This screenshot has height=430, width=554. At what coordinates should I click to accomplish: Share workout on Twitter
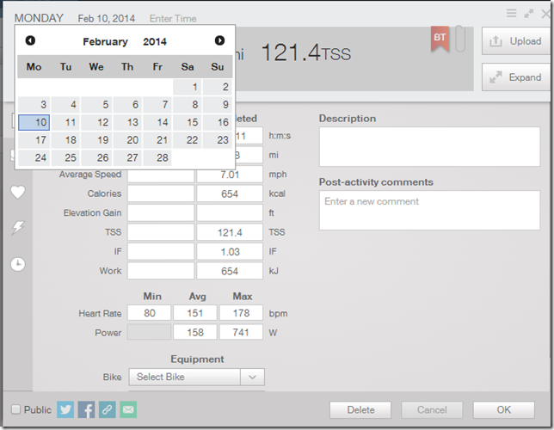(65, 409)
